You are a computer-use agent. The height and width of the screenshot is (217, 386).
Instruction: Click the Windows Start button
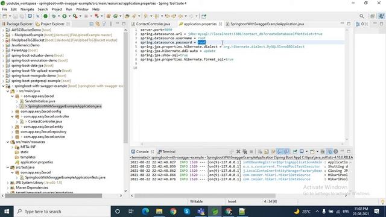pos(7,212)
